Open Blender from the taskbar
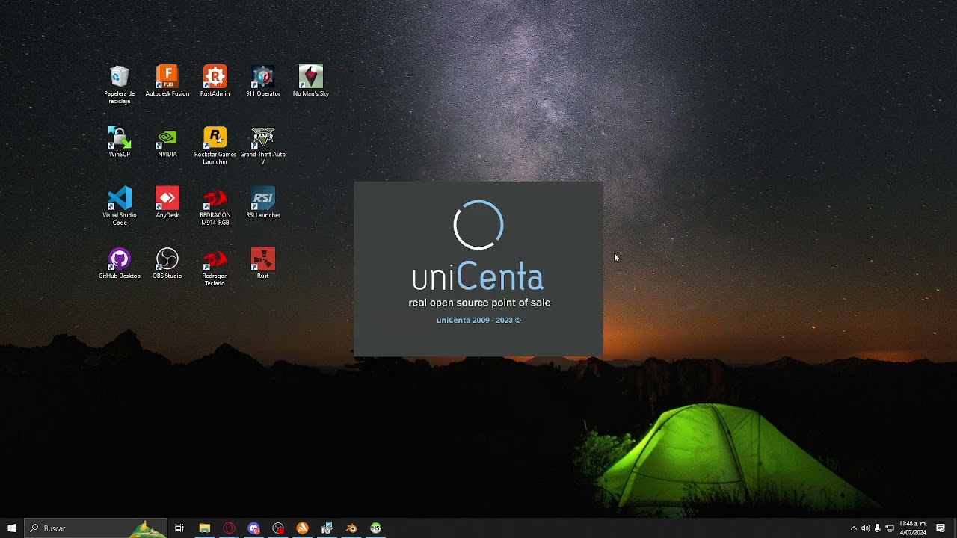This screenshot has width=957, height=538. [x=351, y=528]
